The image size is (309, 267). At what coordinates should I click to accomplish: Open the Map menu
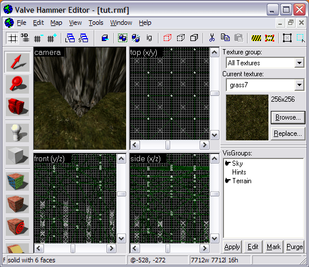click(x=56, y=23)
